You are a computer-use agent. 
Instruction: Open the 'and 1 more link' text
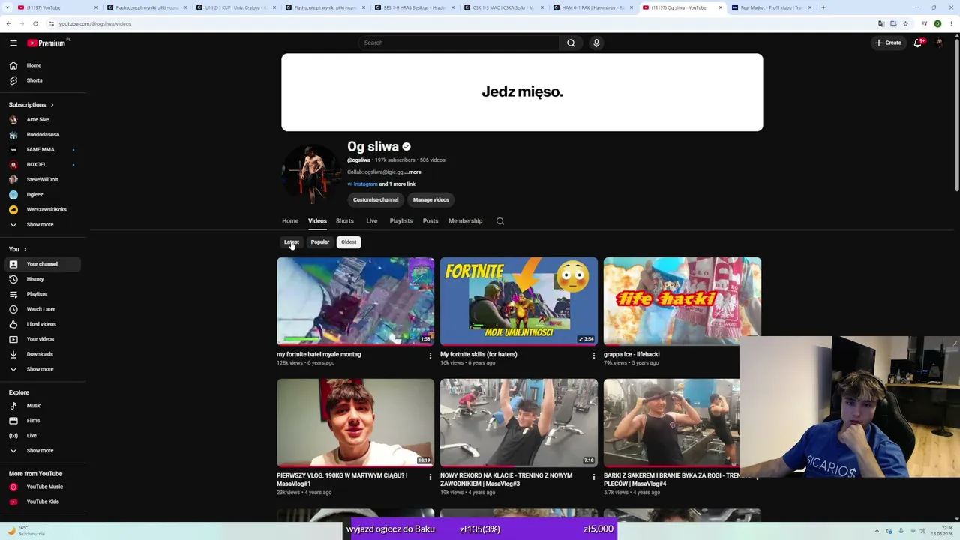(x=397, y=184)
